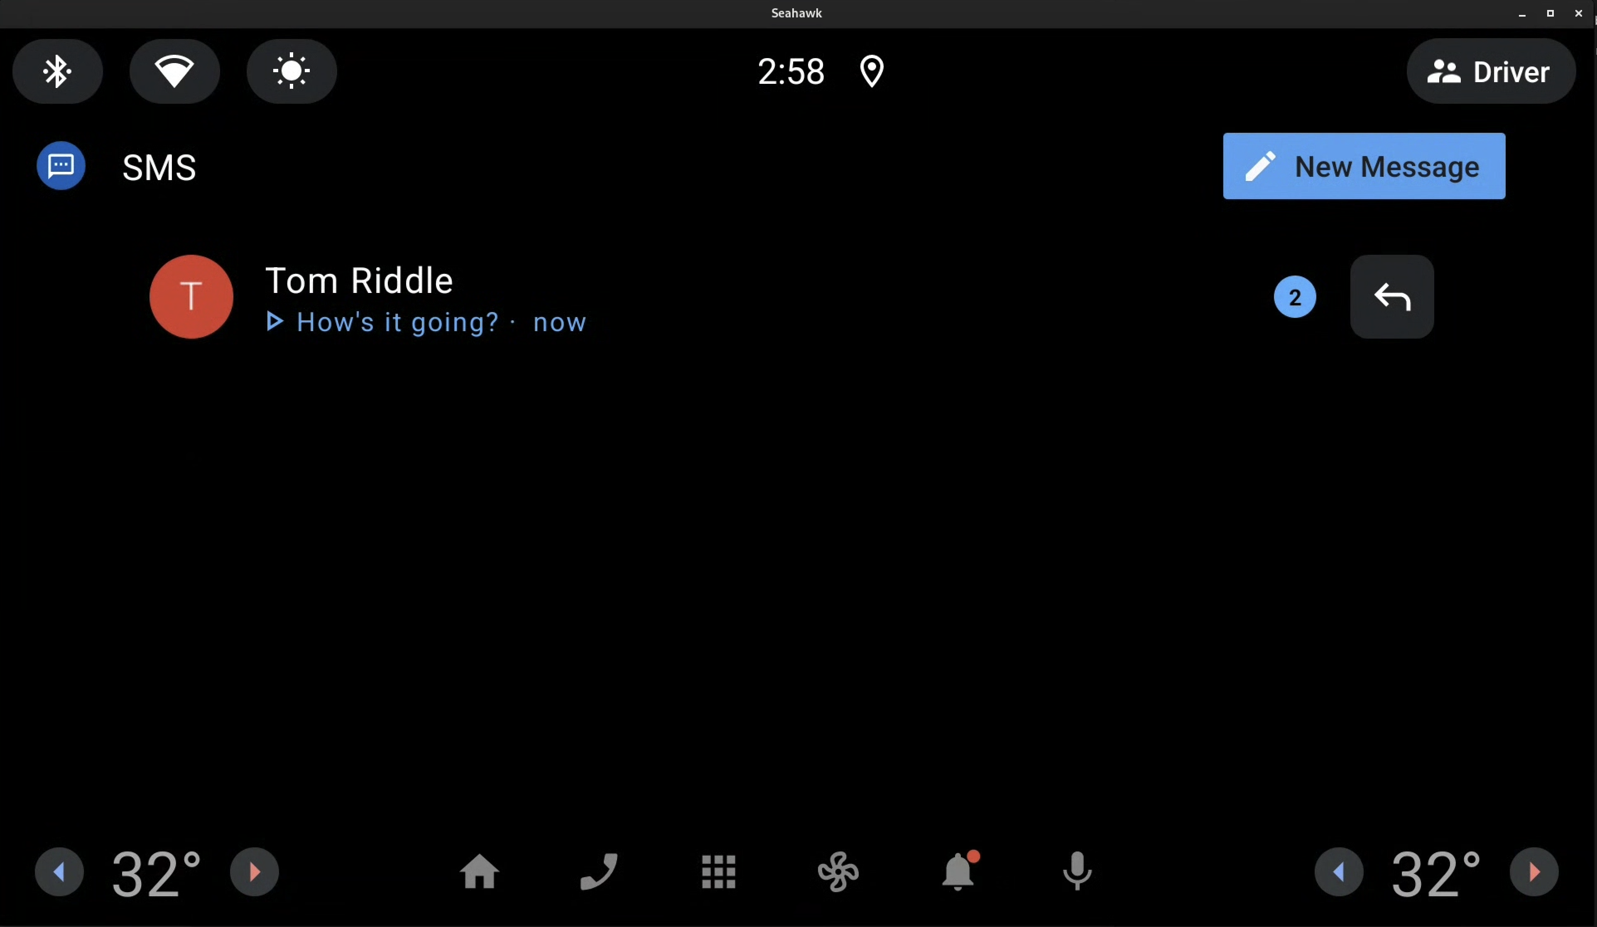Image resolution: width=1597 pixels, height=927 pixels.
Task: Click the location/navigation pin icon
Action: (x=872, y=71)
